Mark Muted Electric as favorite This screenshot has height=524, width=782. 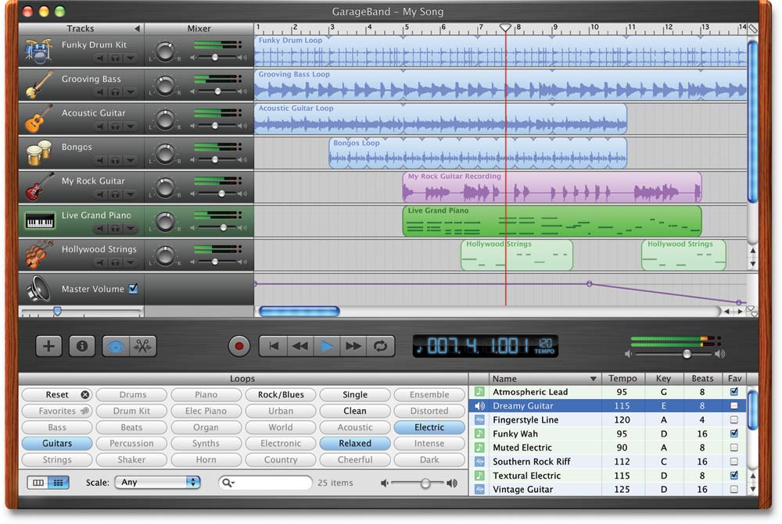pos(734,447)
